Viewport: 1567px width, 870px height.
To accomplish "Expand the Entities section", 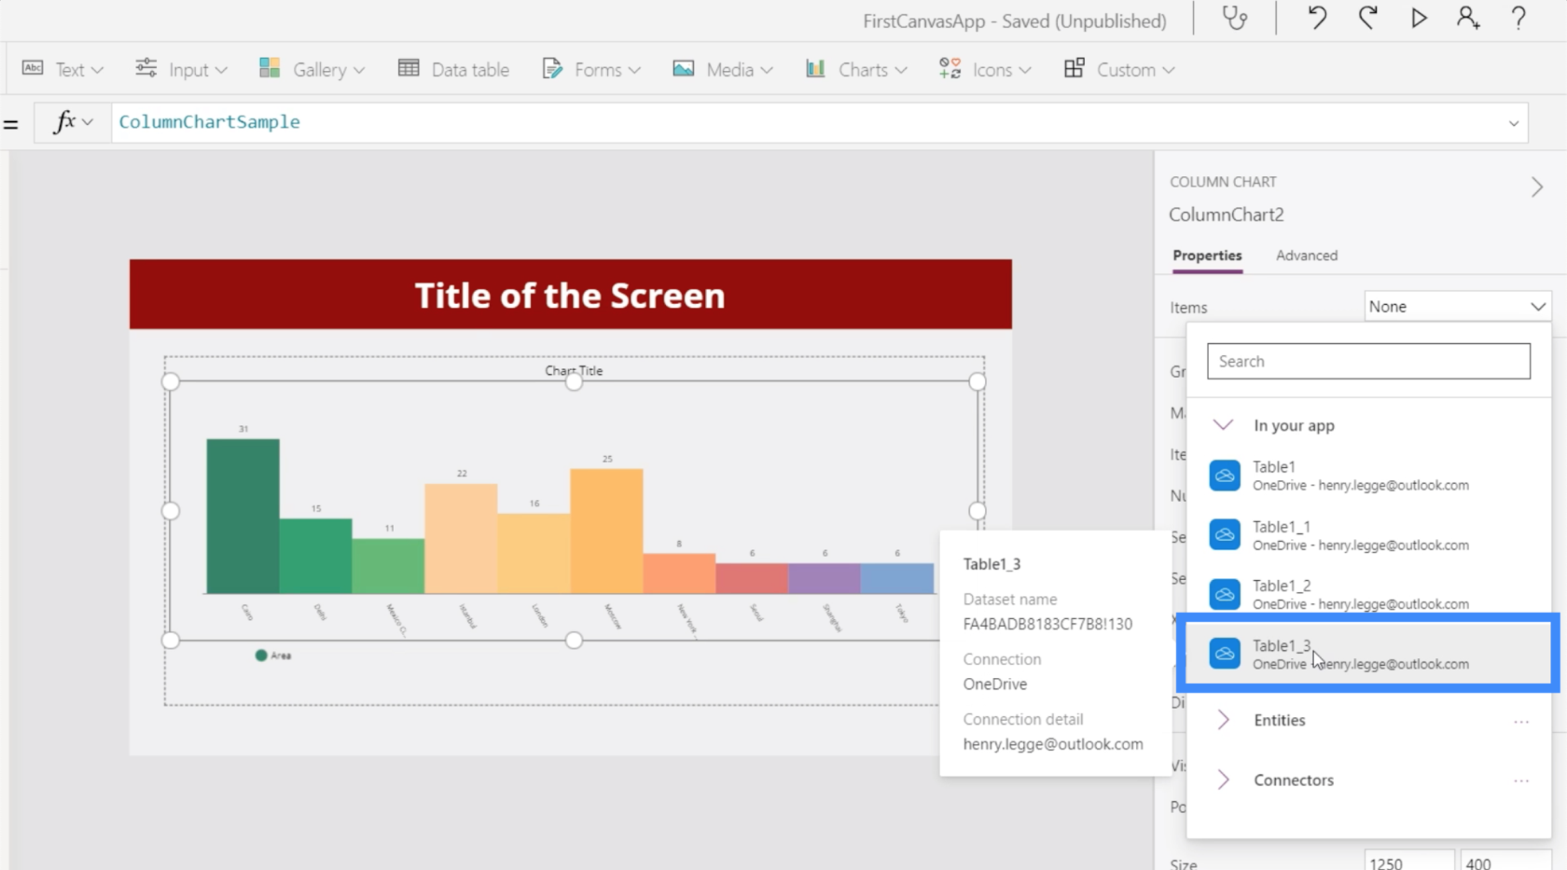I will click(1224, 720).
